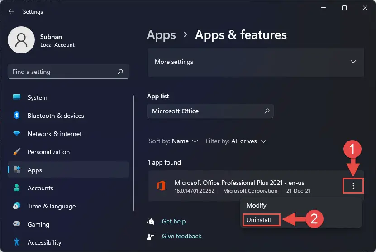Open Network & internet wifi icon
376x252 pixels.
point(17,133)
